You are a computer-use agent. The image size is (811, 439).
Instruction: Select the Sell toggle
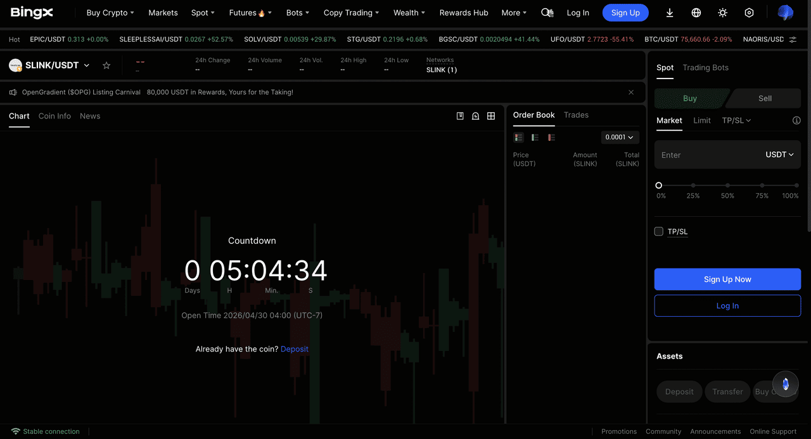[x=765, y=98]
